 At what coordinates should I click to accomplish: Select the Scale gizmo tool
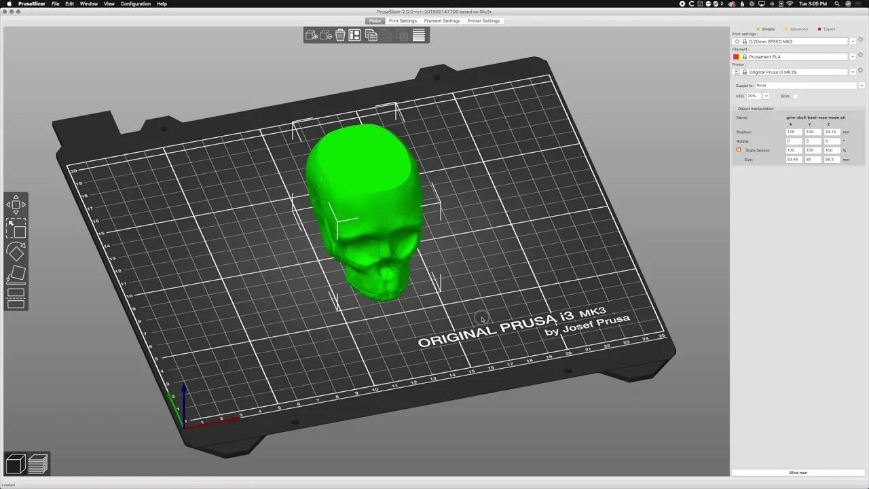point(16,228)
